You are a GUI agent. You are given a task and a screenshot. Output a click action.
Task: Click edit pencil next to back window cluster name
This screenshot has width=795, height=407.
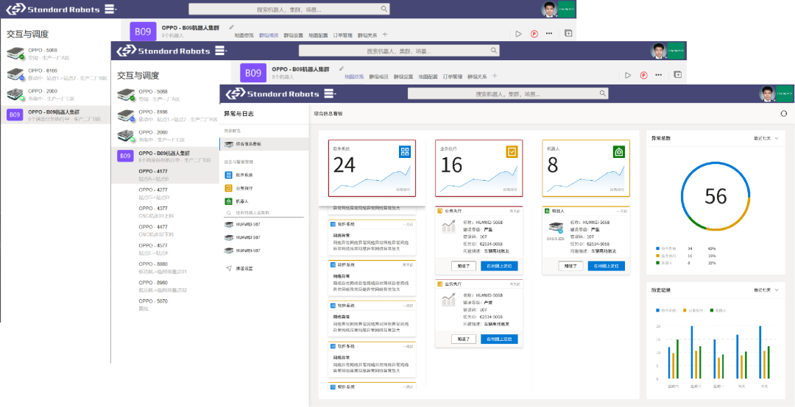232,26
